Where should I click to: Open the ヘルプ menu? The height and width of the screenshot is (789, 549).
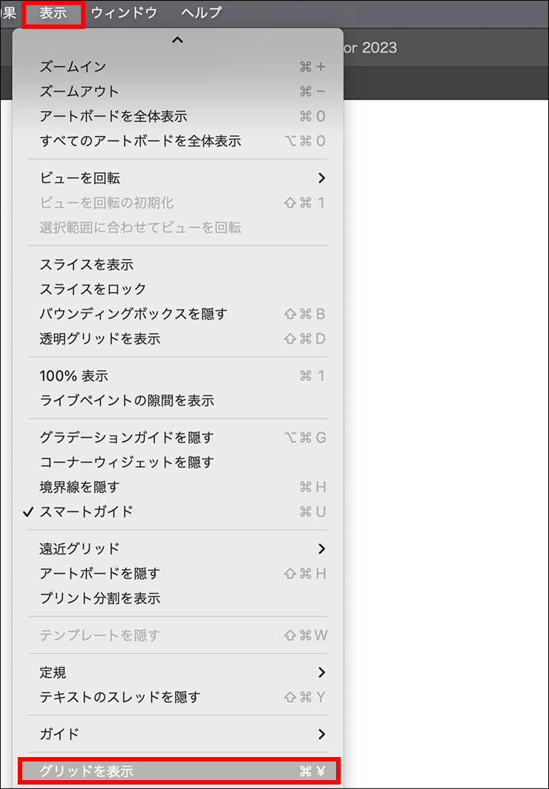200,13
